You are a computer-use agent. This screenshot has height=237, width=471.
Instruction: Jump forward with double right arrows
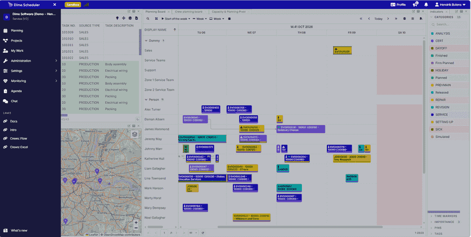click(x=396, y=19)
